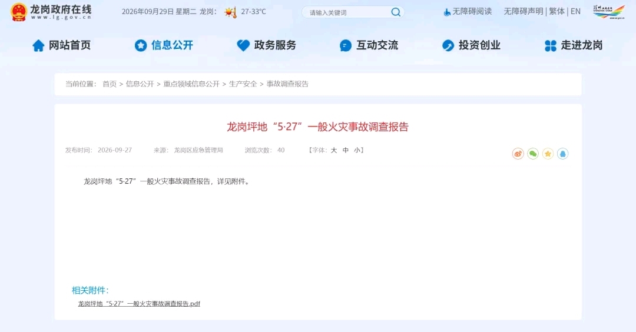Screen dimensions: 636x332
Task: Click the article title 龙岗坪地一般火灾事故调查报告
Action: pyautogui.click(x=317, y=127)
